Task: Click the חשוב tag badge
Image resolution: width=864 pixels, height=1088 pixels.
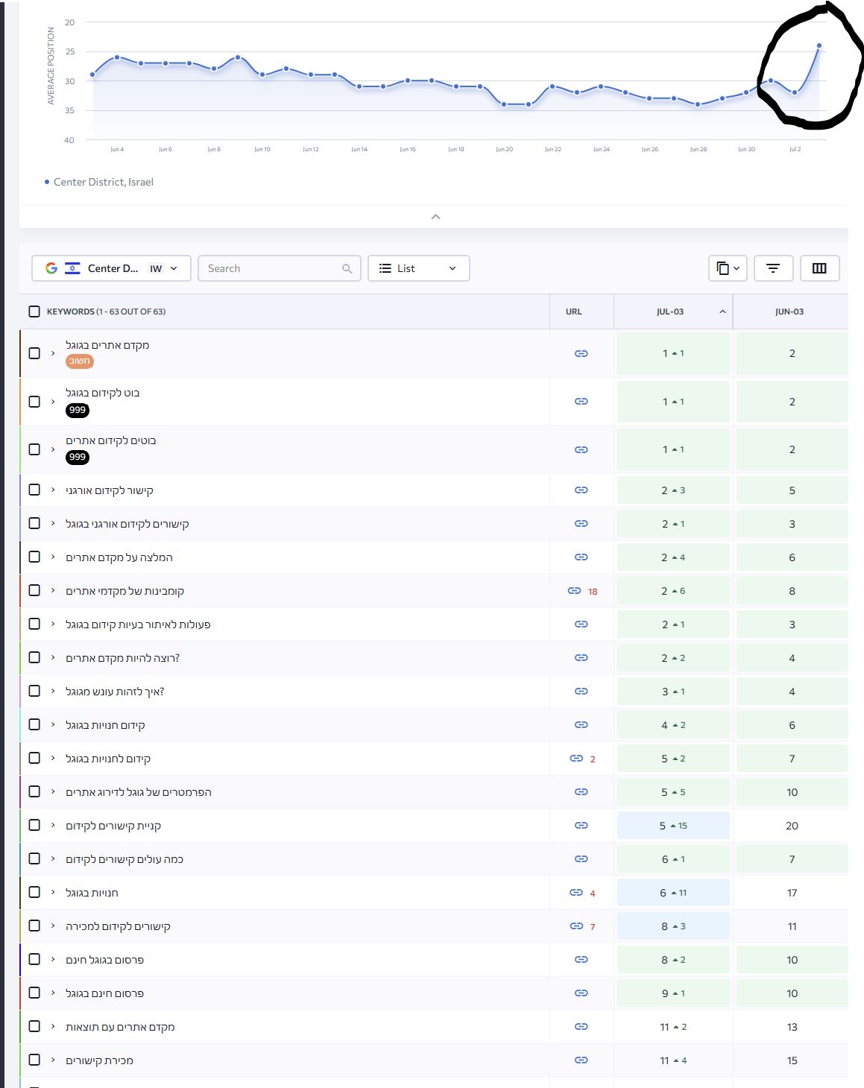Action: [80, 361]
